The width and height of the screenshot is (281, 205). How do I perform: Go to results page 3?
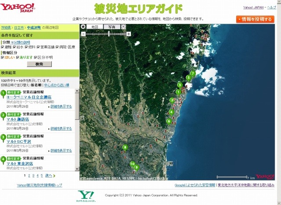pyautogui.click(x=33, y=176)
